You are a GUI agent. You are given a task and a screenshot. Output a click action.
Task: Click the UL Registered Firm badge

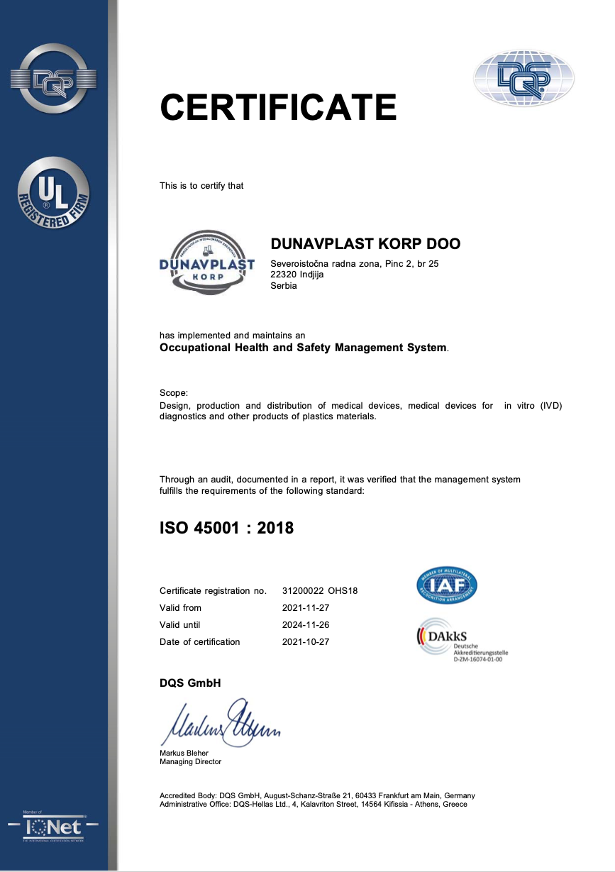54,193
